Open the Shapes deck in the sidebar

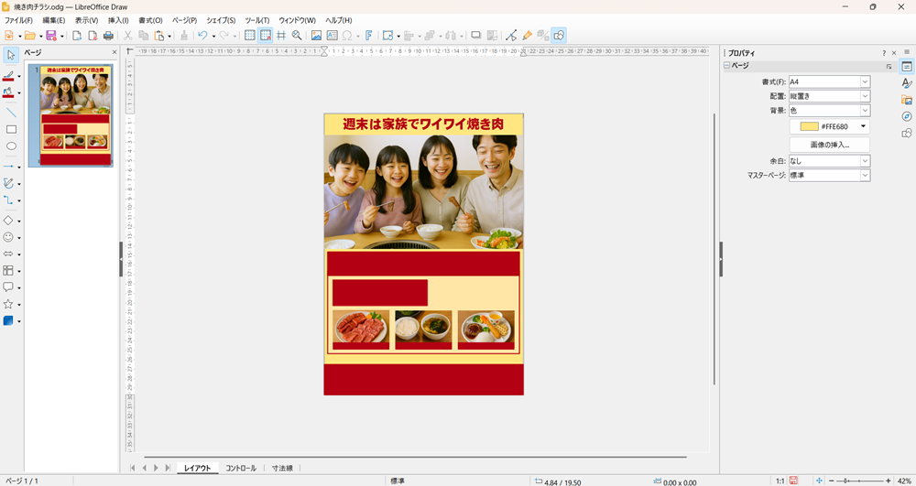coord(907,133)
